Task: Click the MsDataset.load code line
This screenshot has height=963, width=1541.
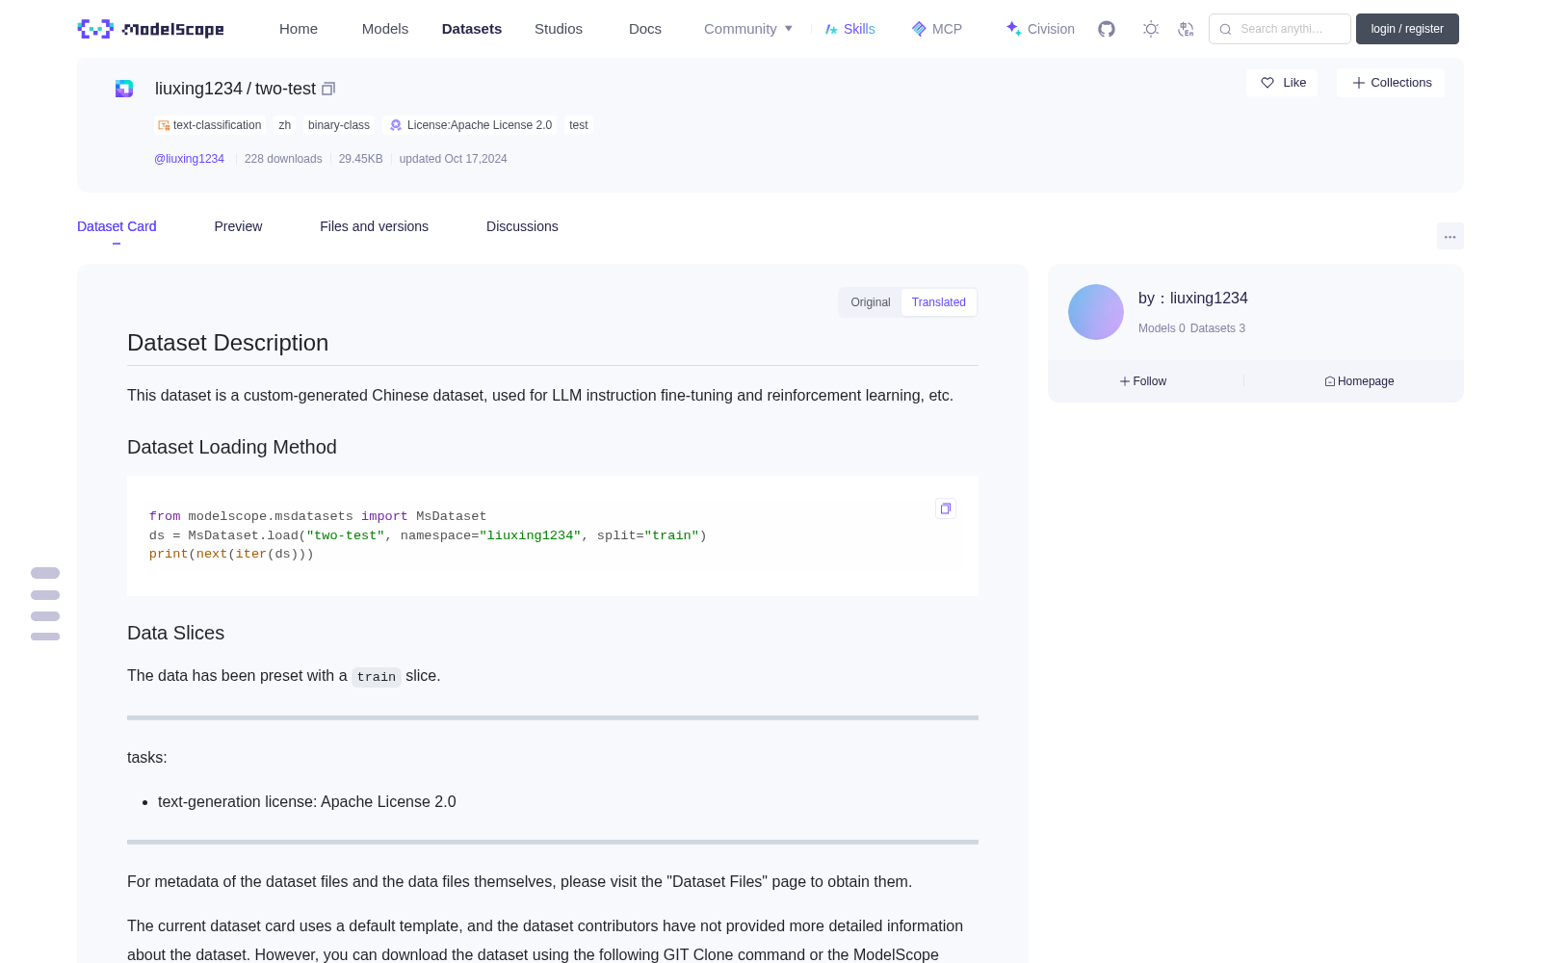Action: (x=428, y=535)
